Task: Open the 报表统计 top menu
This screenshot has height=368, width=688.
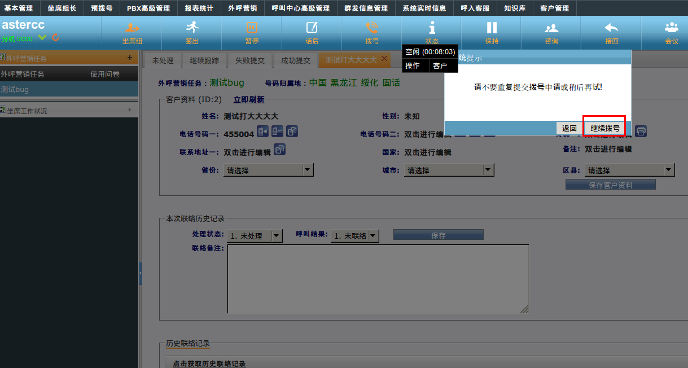Action: [199, 8]
